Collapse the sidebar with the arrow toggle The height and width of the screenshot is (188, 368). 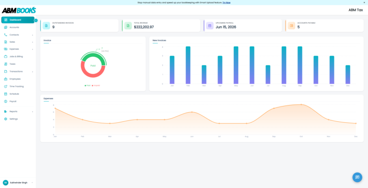point(36,21)
